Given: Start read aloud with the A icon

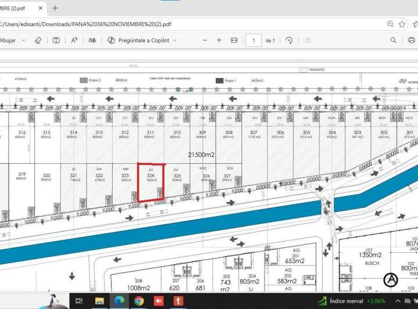Looking at the screenshot, I should (x=74, y=40).
